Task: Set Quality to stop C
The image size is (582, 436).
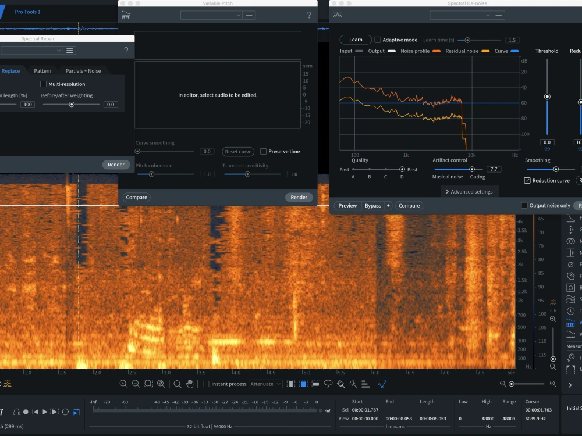Action: (386, 169)
